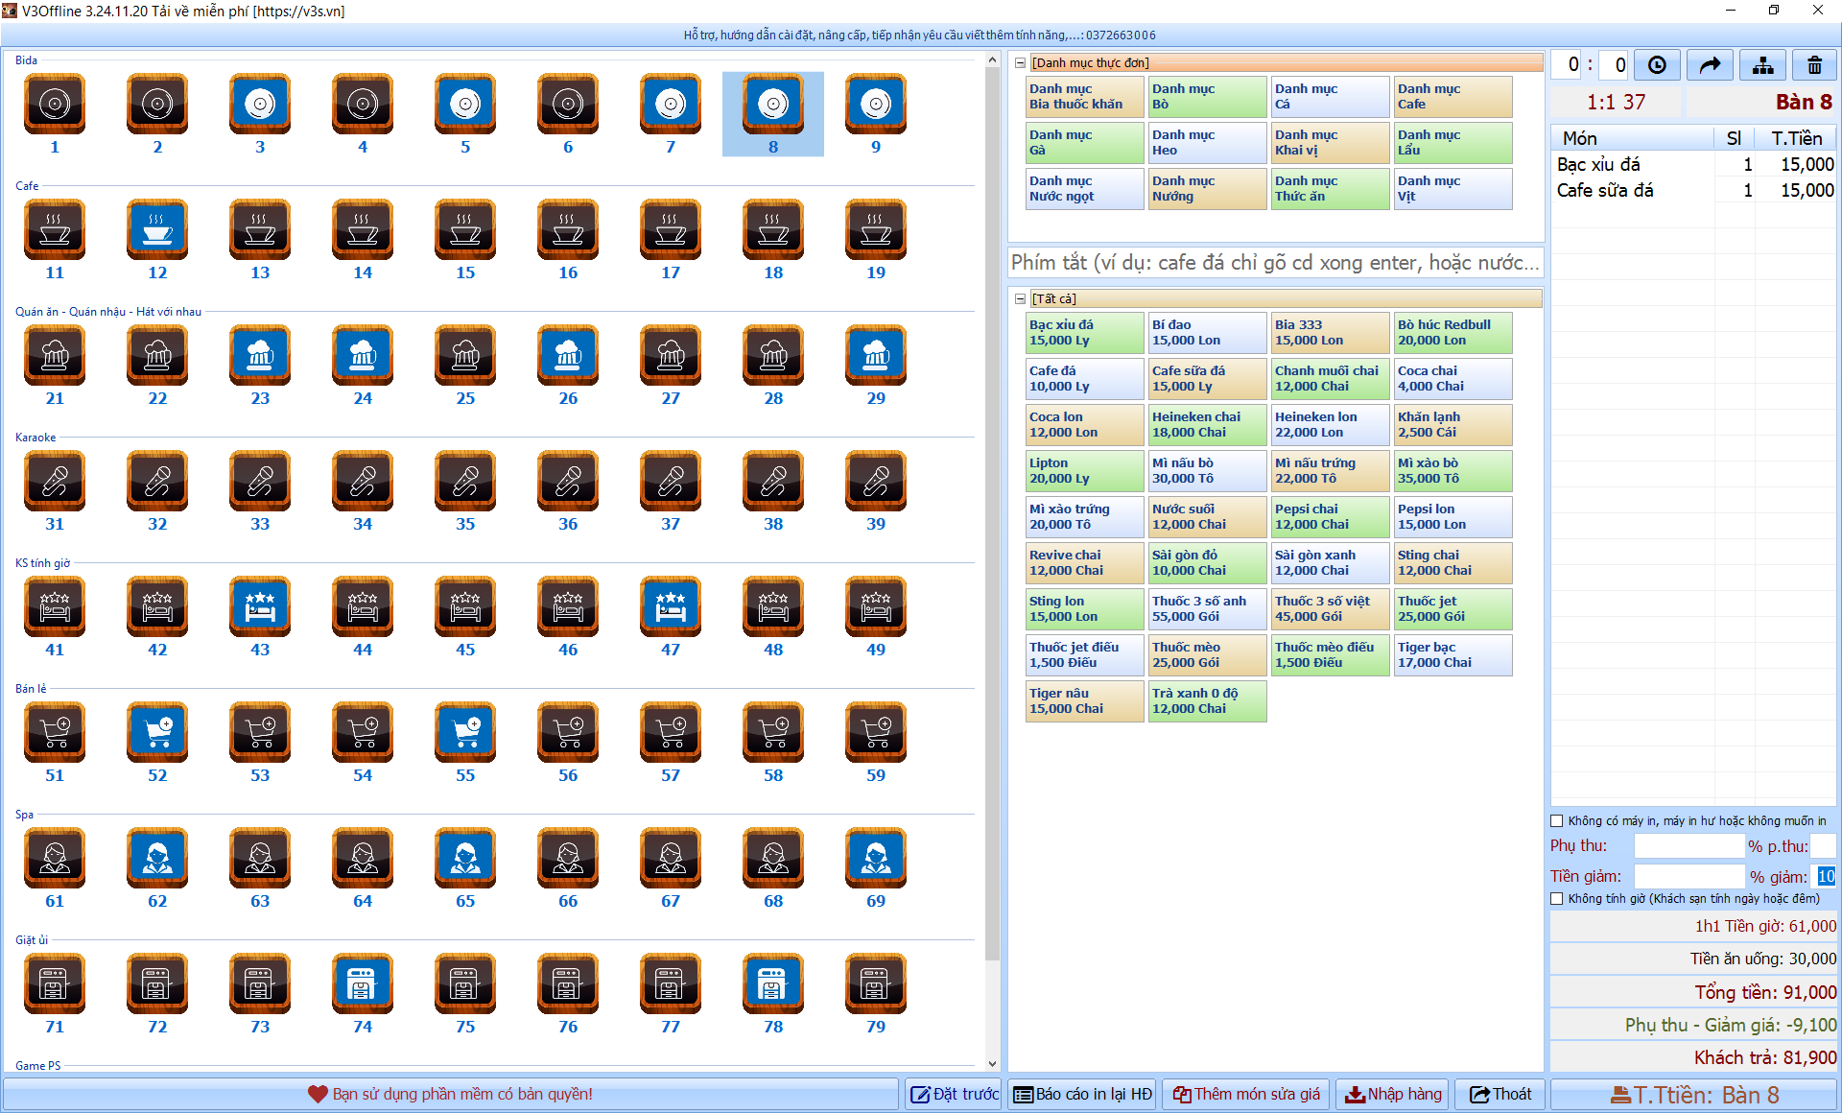
Task: Enable the no-printer checkbox
Action: [x=1557, y=820]
